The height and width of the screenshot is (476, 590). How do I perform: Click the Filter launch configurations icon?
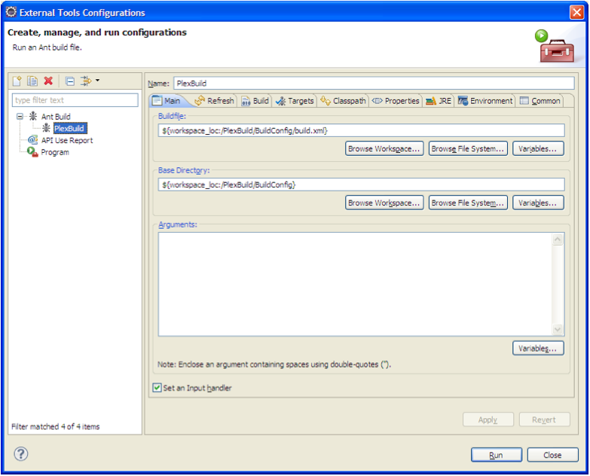point(86,81)
